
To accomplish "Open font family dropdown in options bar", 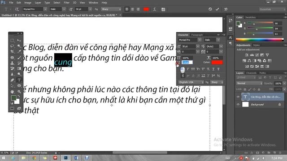I will pyautogui.click(x=45, y=9).
